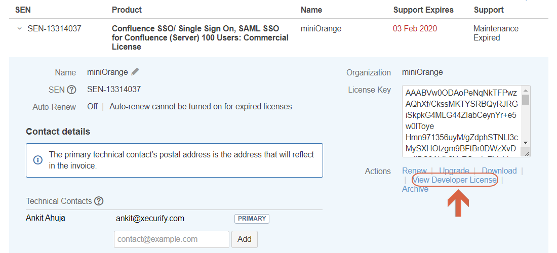This screenshot has height=253, width=557.
Task: Click the Add contact button
Action: click(245, 239)
